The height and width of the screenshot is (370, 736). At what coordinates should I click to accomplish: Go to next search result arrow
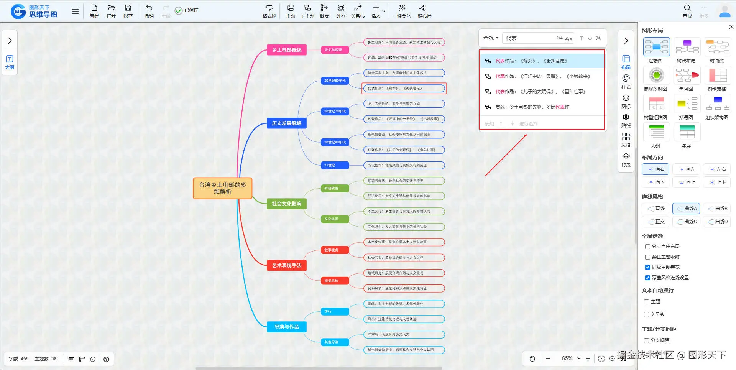(x=590, y=38)
